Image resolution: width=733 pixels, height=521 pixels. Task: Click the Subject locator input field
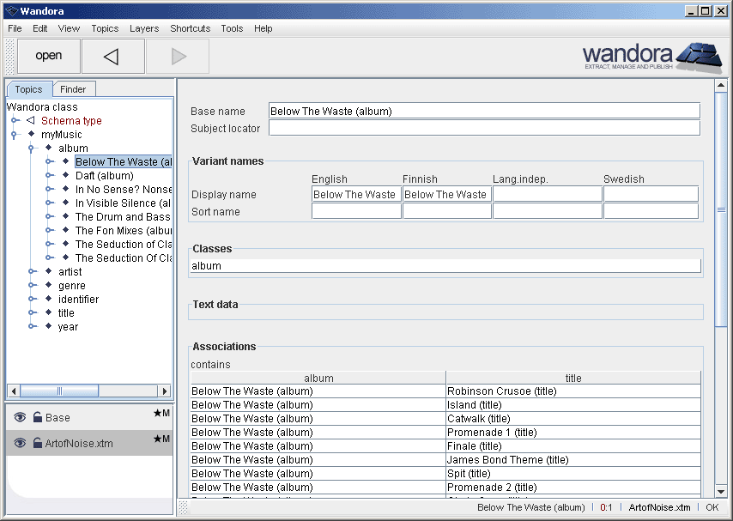[x=484, y=129]
